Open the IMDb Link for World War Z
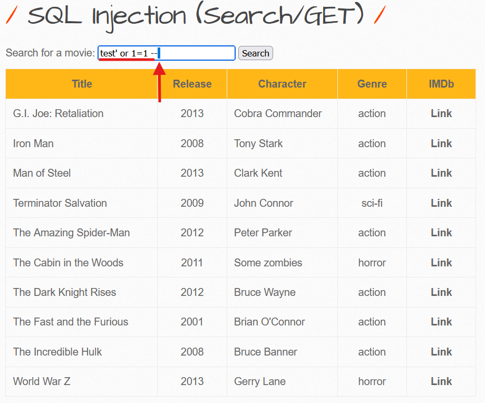The width and height of the screenshot is (485, 403). [441, 381]
